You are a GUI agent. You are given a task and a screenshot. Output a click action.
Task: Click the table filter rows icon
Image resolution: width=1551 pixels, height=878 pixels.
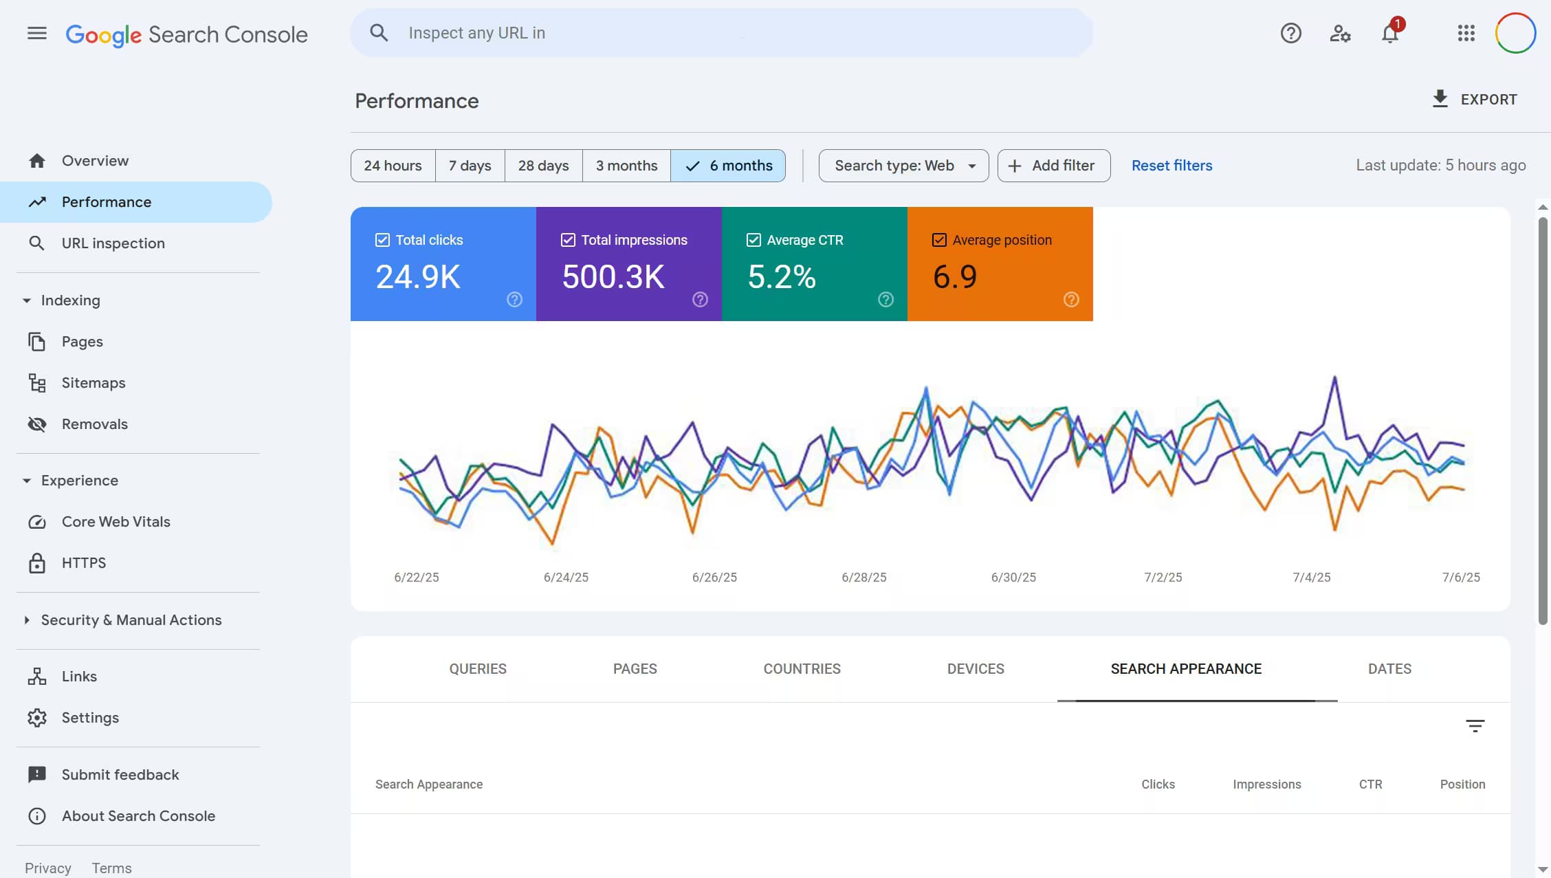point(1475,725)
